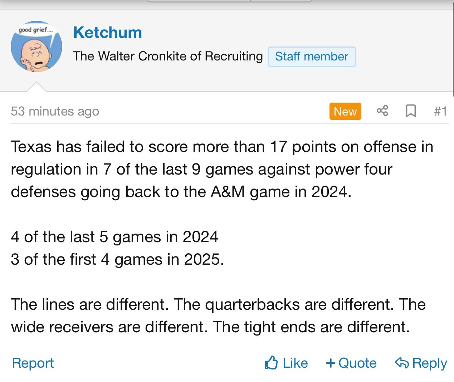The width and height of the screenshot is (454, 382).
Task: Click the thumbs-up icon
Action: [271, 363]
